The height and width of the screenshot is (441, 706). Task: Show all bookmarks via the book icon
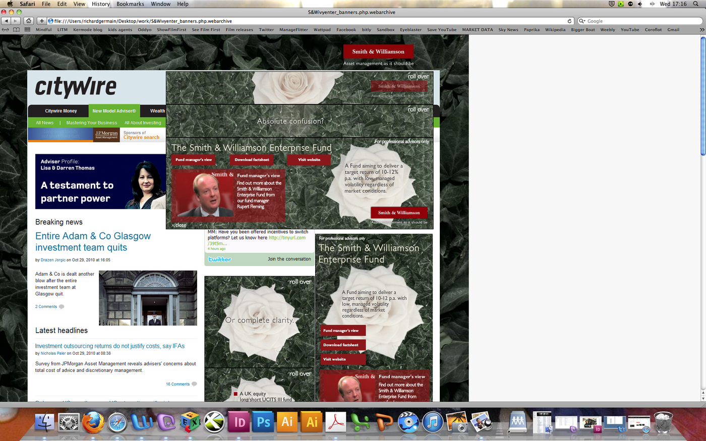16,30
